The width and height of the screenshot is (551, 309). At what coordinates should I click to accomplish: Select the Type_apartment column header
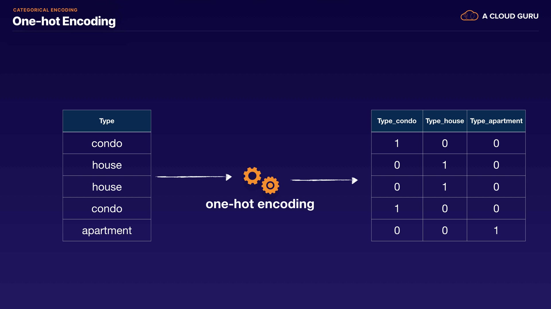coord(496,121)
